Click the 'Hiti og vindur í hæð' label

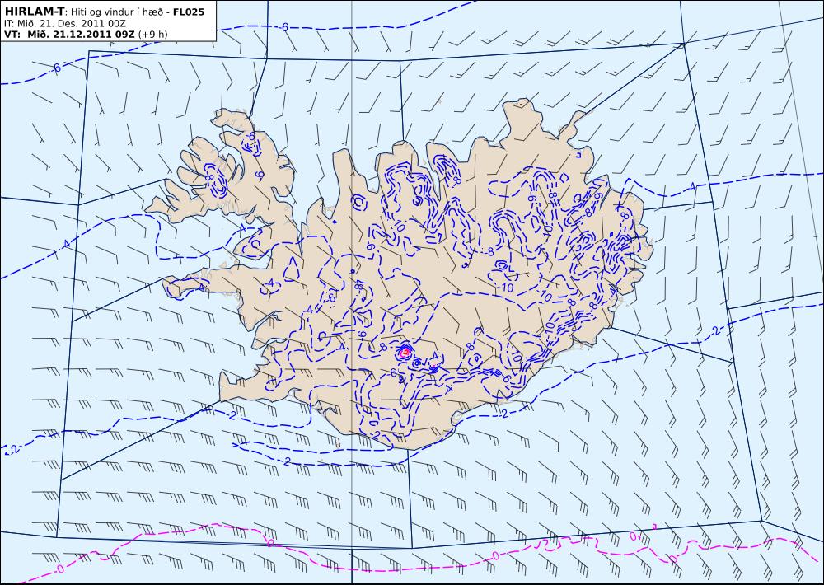(117, 12)
